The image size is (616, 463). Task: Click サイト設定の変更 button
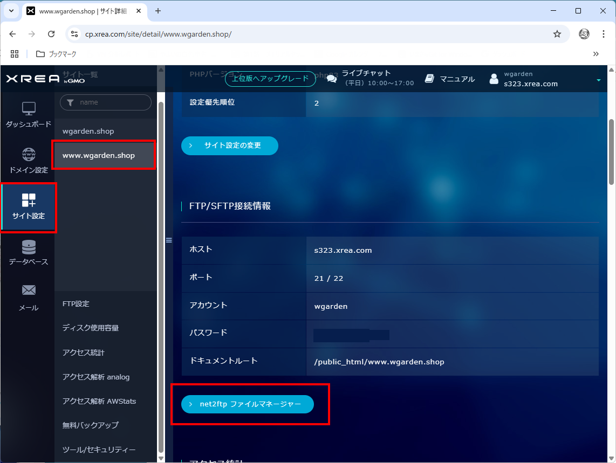pos(230,146)
